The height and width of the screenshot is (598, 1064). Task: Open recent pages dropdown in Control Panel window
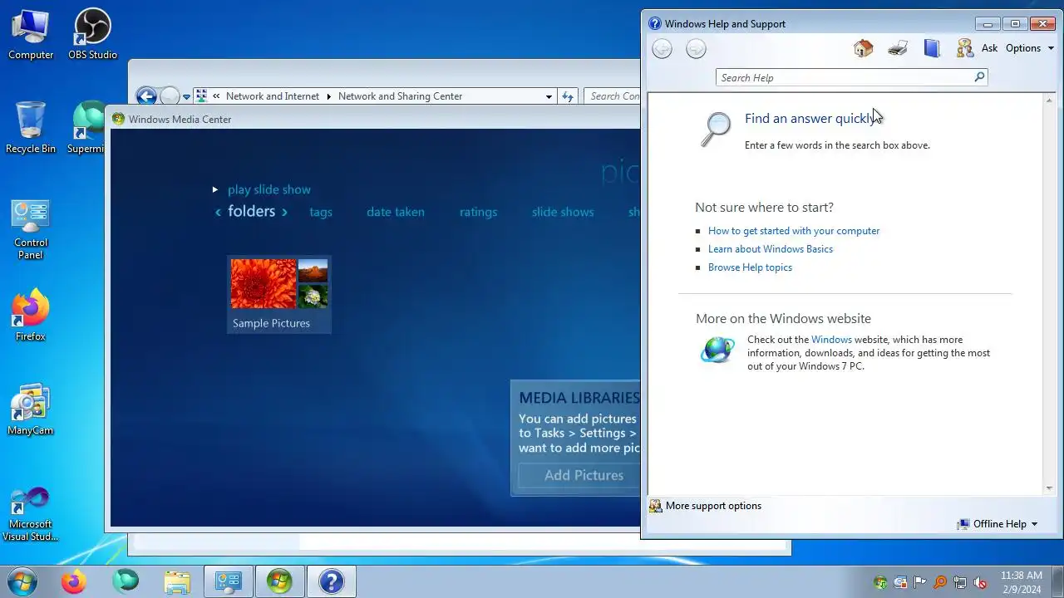[x=187, y=96]
